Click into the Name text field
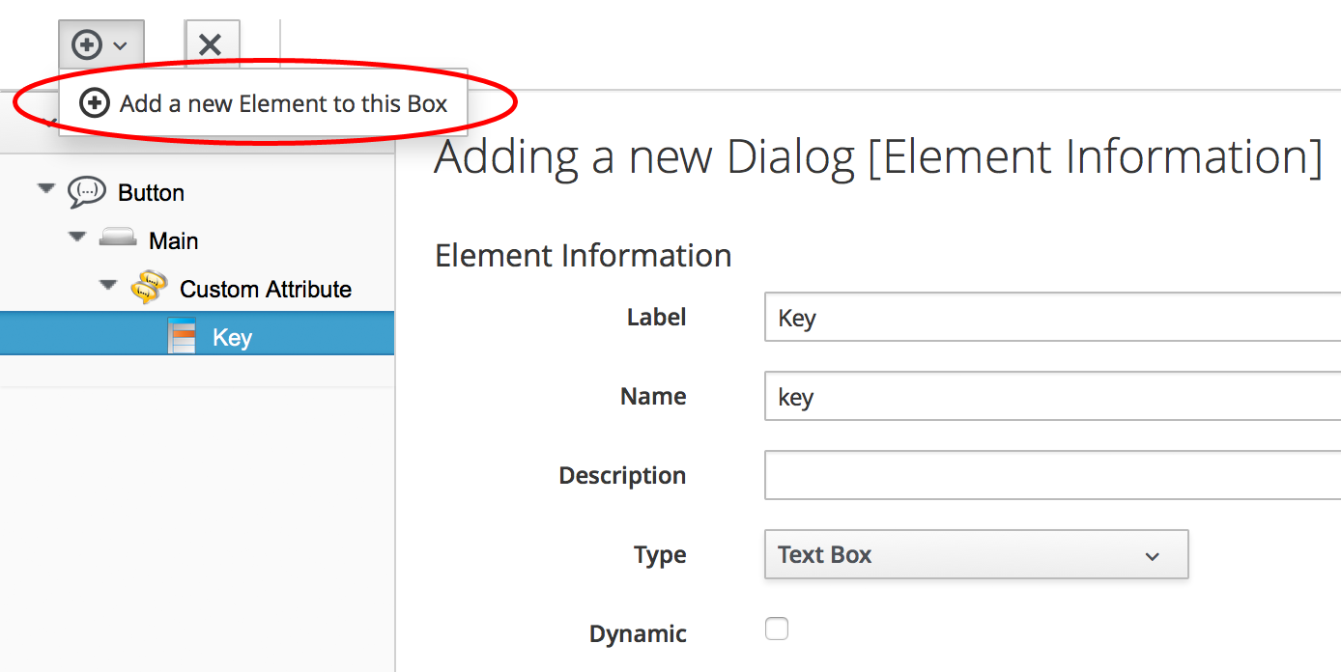The image size is (1341, 672). click(1051, 397)
